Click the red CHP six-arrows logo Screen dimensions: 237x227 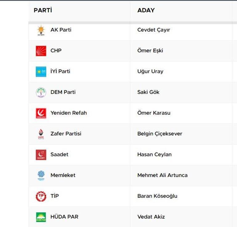click(41, 51)
